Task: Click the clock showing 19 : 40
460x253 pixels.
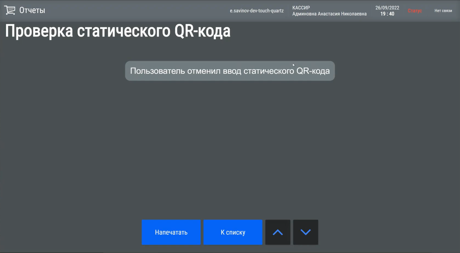Action: [x=387, y=14]
